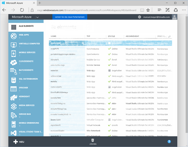Select the SQL-Datenbanken DB icon

14,80
